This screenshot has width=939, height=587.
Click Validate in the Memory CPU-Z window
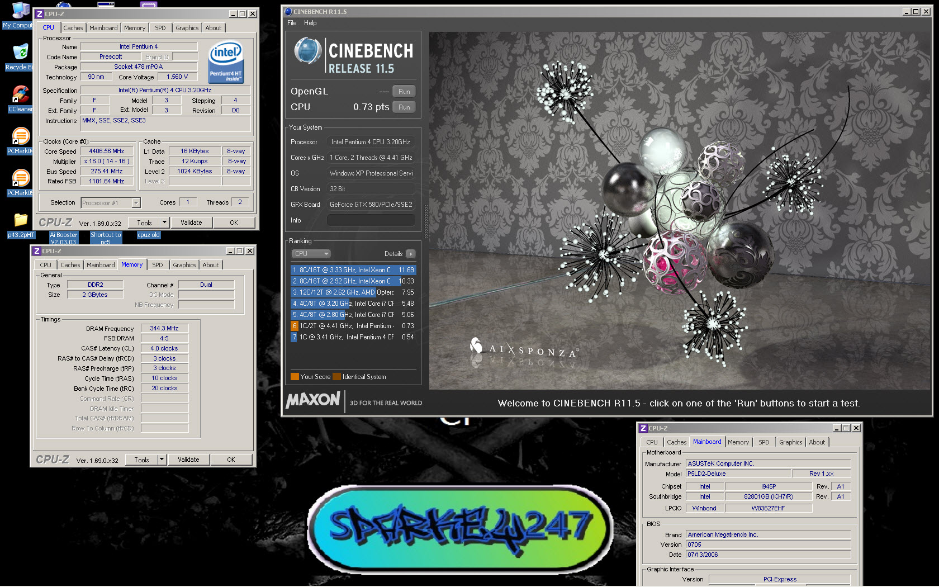tap(188, 460)
